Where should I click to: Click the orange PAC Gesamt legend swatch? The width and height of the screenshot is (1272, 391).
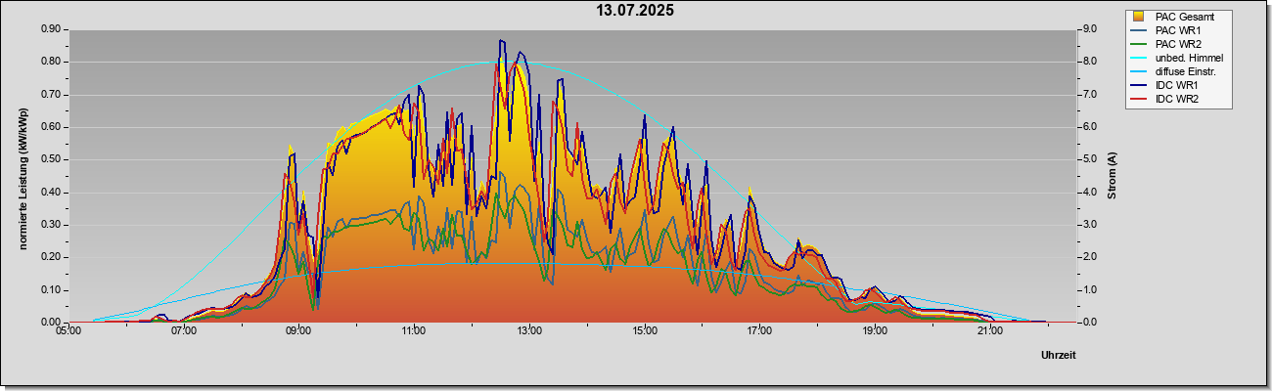(1138, 17)
